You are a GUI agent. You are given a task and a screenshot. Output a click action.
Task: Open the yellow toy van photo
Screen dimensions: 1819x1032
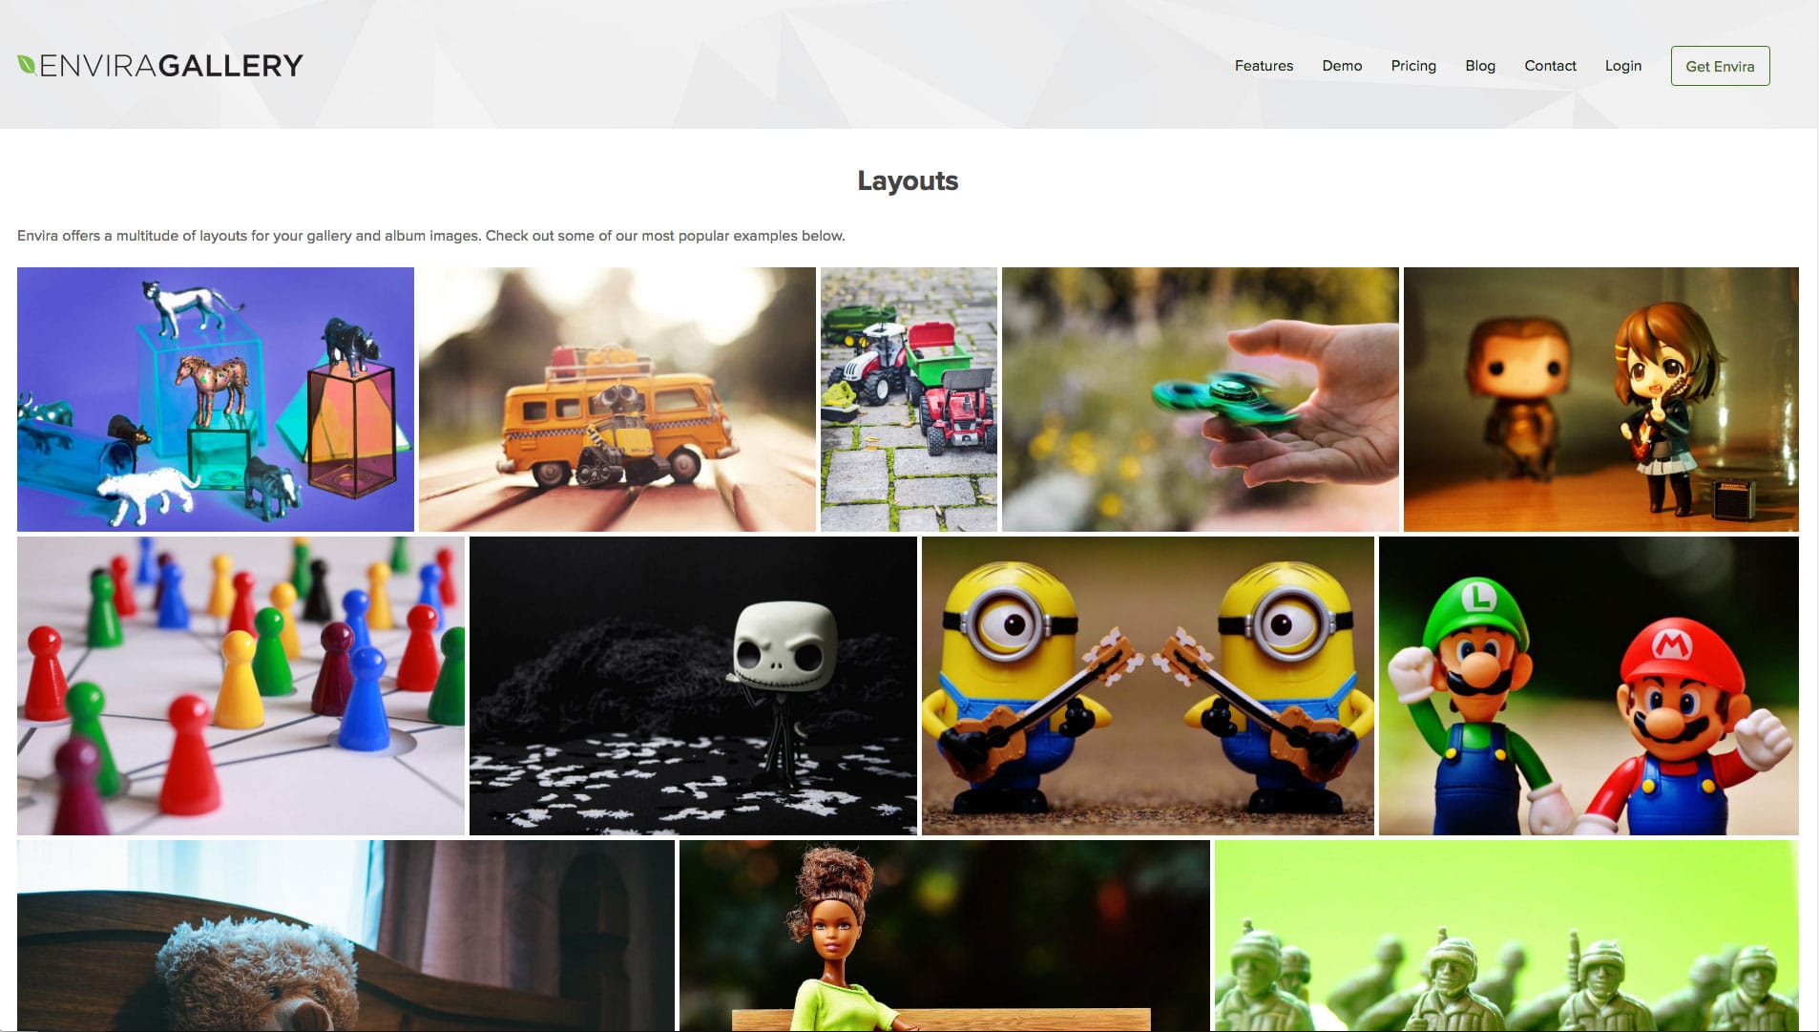tap(617, 399)
